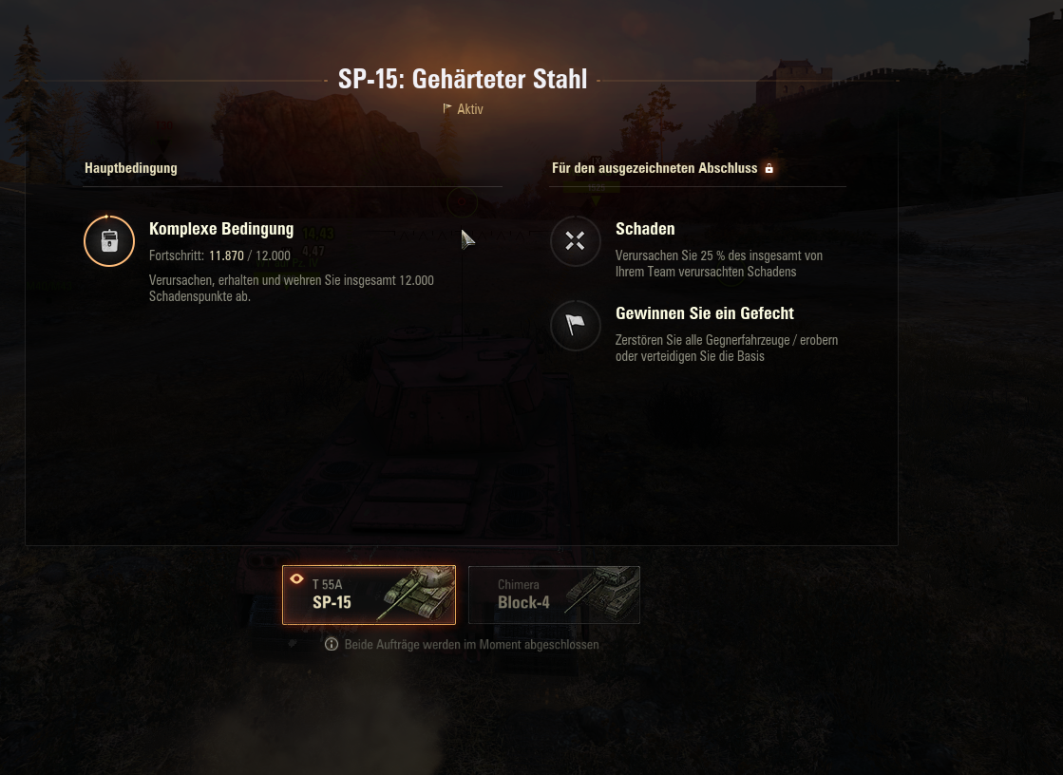Click the Für den ausgezeichneten Abschluss header
The width and height of the screenshot is (1063, 775).
click(x=655, y=168)
